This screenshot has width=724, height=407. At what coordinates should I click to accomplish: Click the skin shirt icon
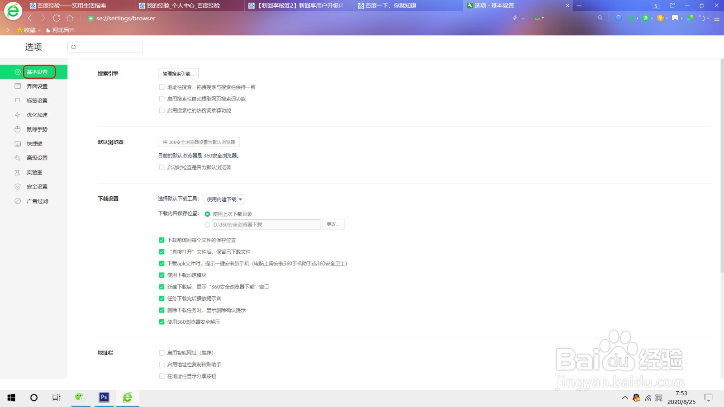pos(672,5)
